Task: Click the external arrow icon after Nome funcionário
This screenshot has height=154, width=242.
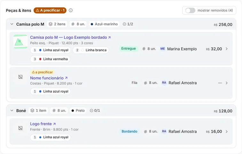Action: [x=66, y=78]
